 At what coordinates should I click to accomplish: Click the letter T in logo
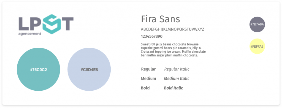tap(67, 24)
